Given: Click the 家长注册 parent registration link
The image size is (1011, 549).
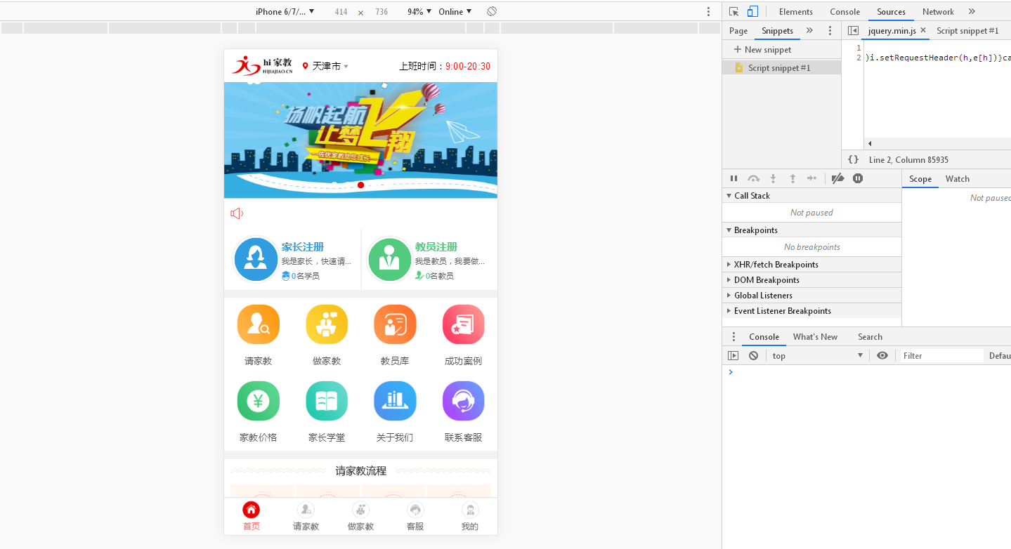Looking at the screenshot, I should (x=301, y=247).
